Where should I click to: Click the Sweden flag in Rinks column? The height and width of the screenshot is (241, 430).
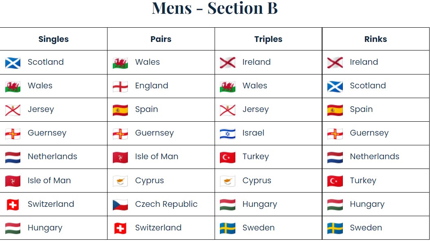(335, 228)
